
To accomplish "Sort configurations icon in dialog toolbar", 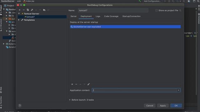I will [48, 10].
